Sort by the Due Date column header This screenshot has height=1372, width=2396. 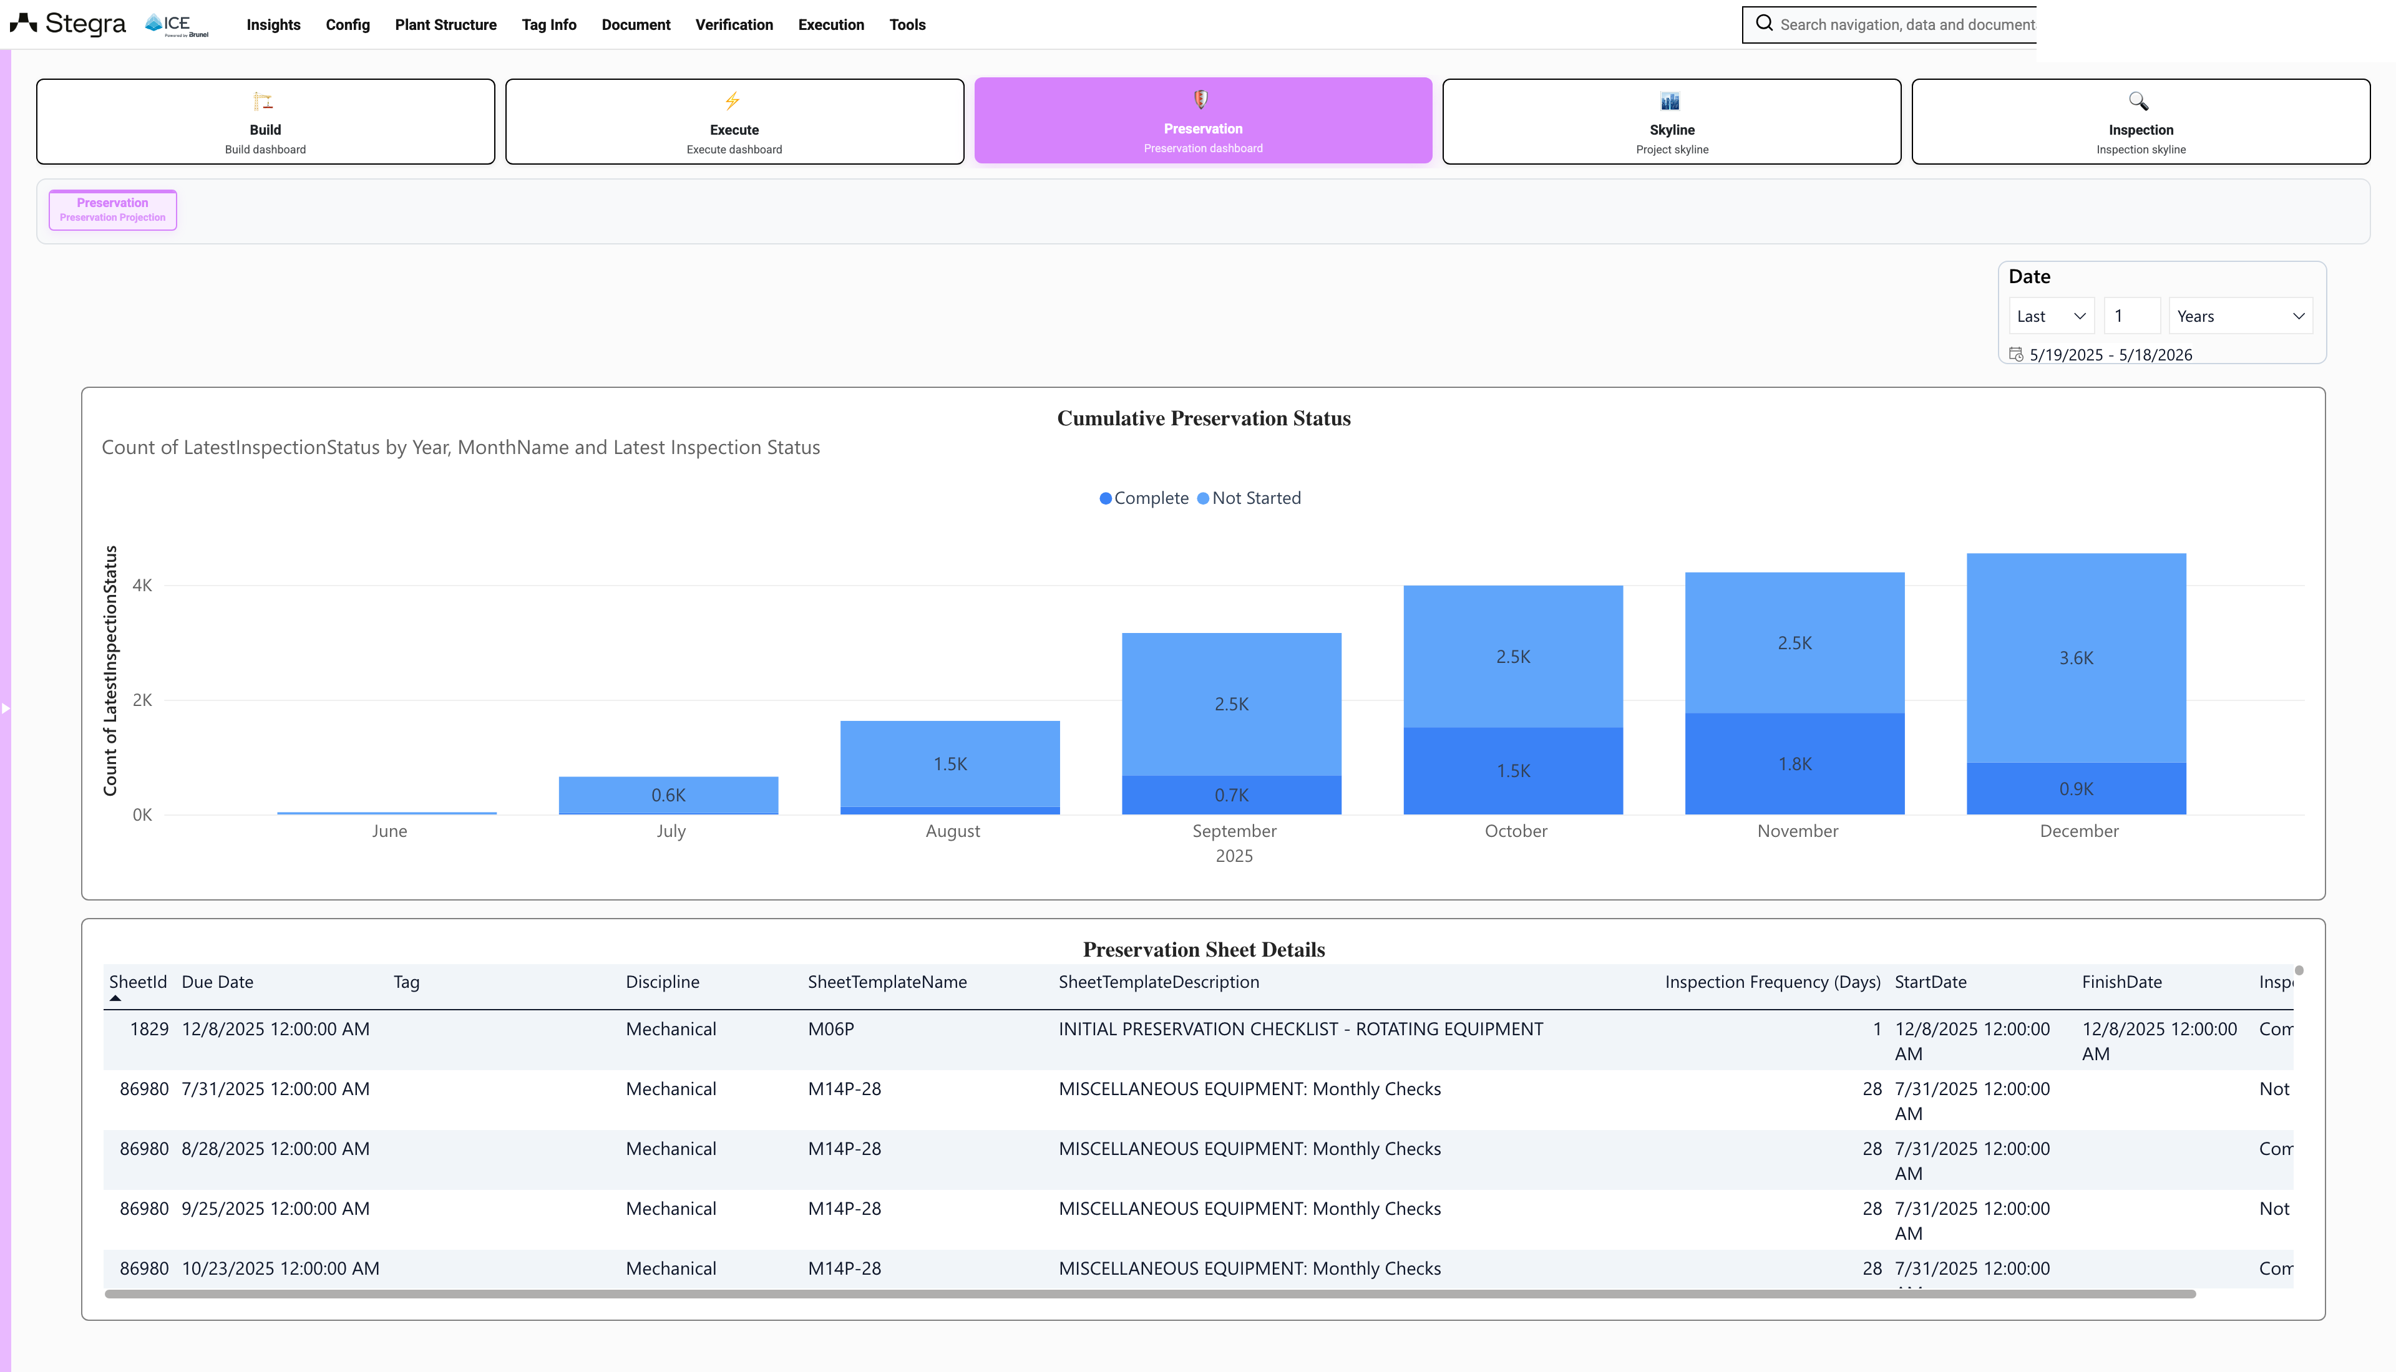tap(218, 982)
